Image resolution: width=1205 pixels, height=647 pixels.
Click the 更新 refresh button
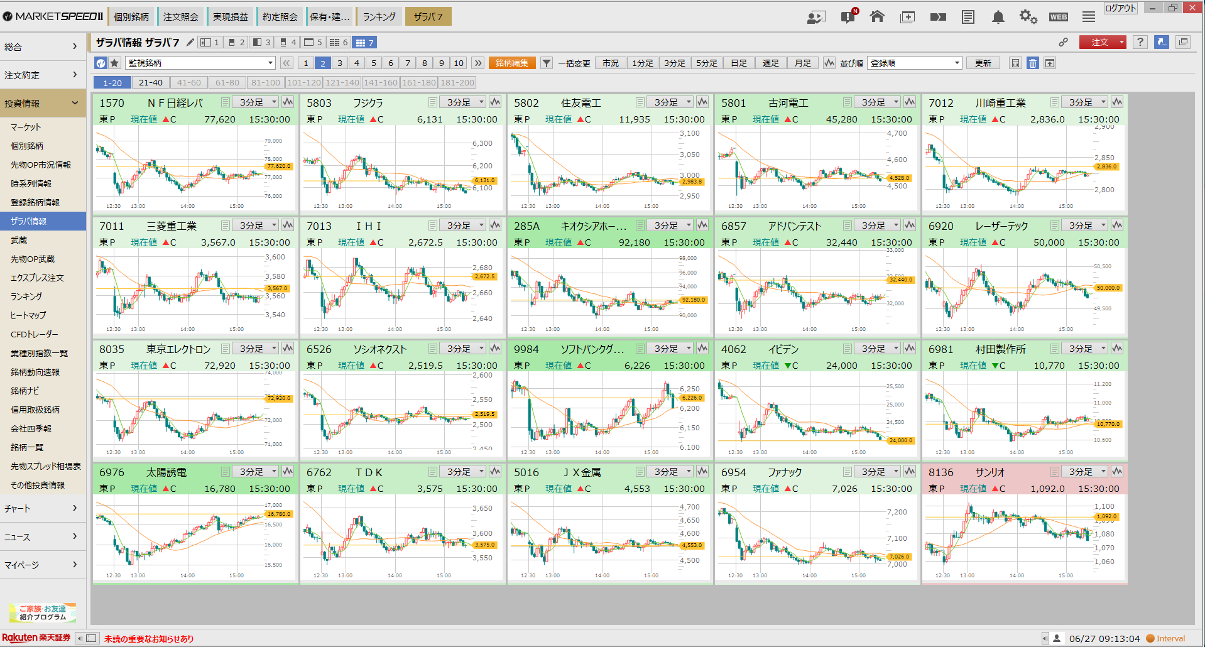point(983,63)
